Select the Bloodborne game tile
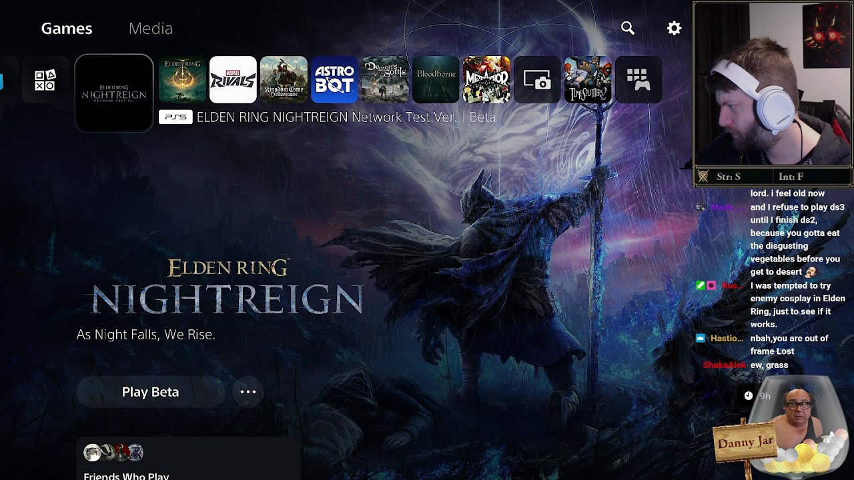This screenshot has height=480, width=854. click(x=436, y=80)
